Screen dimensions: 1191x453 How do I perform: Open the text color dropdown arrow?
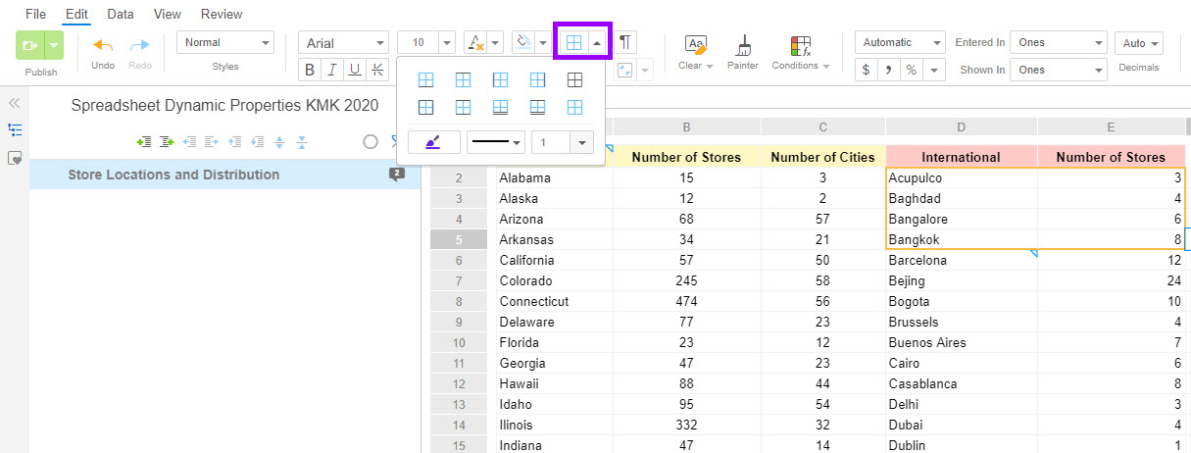pos(495,42)
